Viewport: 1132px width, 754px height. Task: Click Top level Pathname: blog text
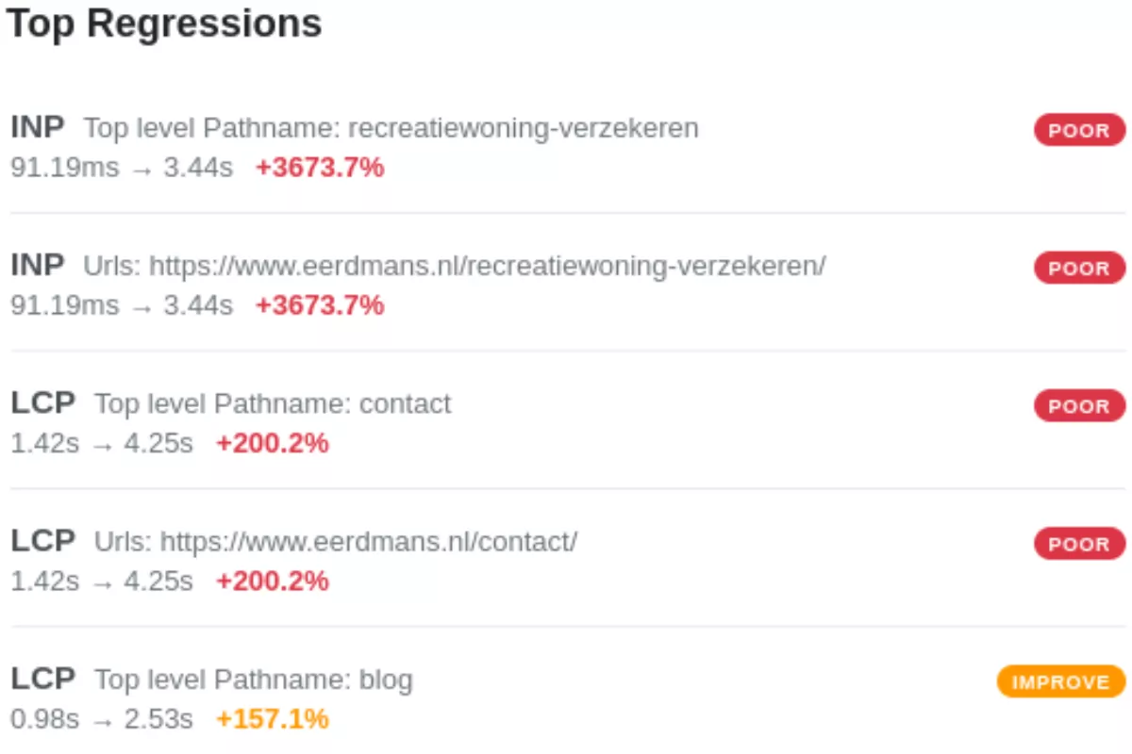pos(253,680)
